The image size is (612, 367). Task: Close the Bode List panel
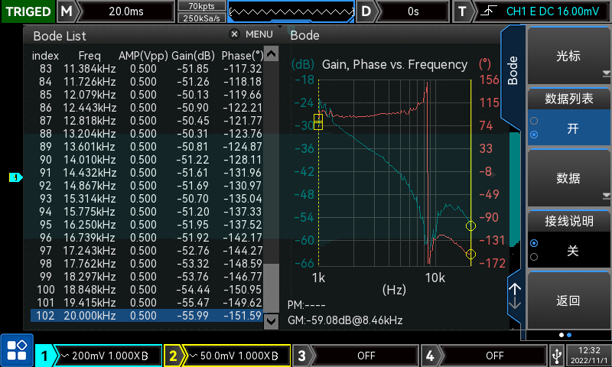(x=234, y=34)
